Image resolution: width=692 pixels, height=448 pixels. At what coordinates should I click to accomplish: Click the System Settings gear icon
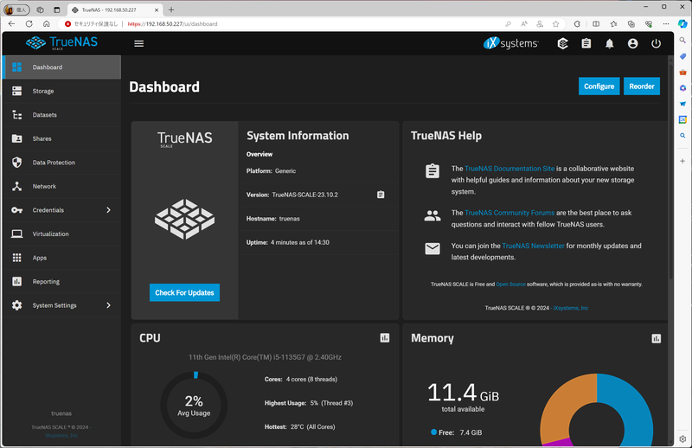pos(16,305)
